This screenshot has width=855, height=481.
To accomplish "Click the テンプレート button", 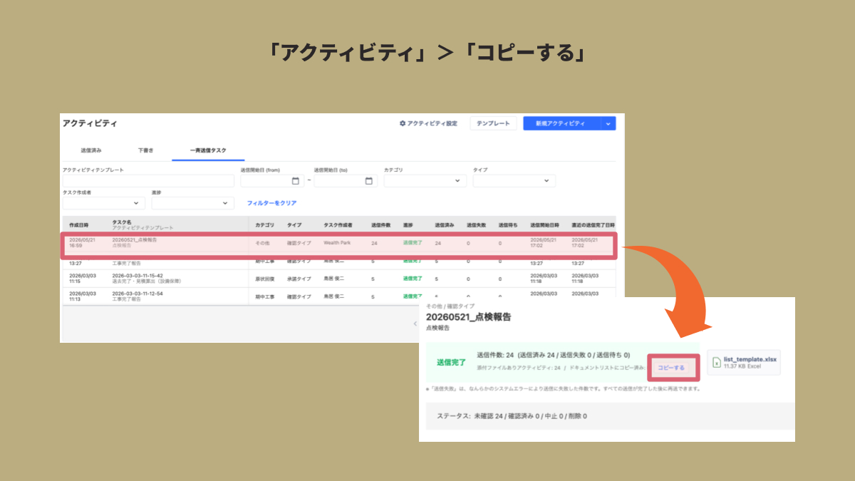I will 493,123.
